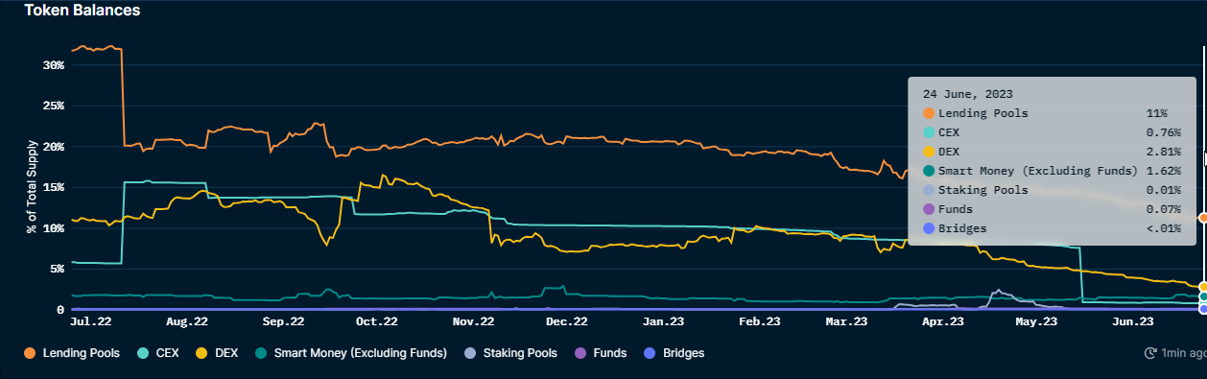The image size is (1207, 379).
Task: Click the yellow DEX end-point marker on chart
Action: [1203, 287]
